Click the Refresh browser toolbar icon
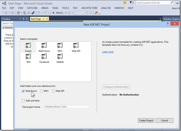Viewport: 181px width, 131px height. (x=69, y=13)
